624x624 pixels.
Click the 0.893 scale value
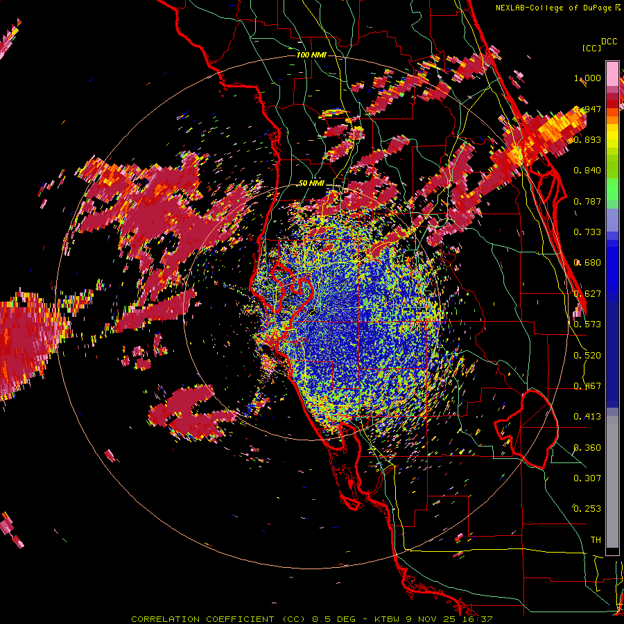coord(587,139)
